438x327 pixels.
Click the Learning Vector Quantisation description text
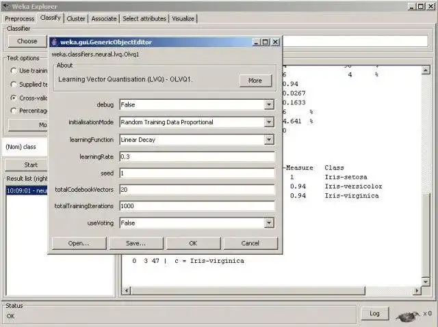(125, 79)
